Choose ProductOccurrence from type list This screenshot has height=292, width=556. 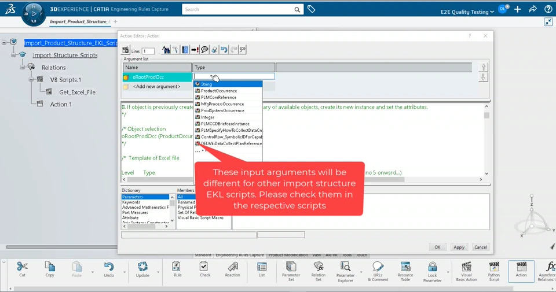[x=228, y=91]
